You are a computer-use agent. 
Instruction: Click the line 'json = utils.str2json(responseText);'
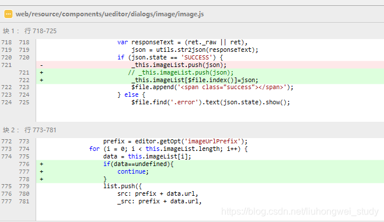[x=195, y=50]
